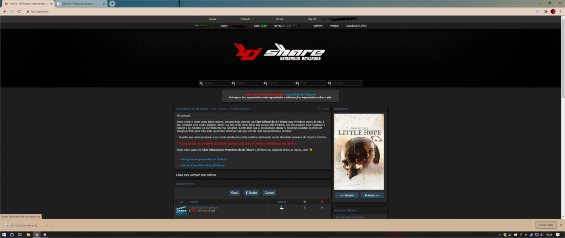The image size is (565, 238).
Task: Download A Escolhida torrent via green icon
Action: click(282, 208)
